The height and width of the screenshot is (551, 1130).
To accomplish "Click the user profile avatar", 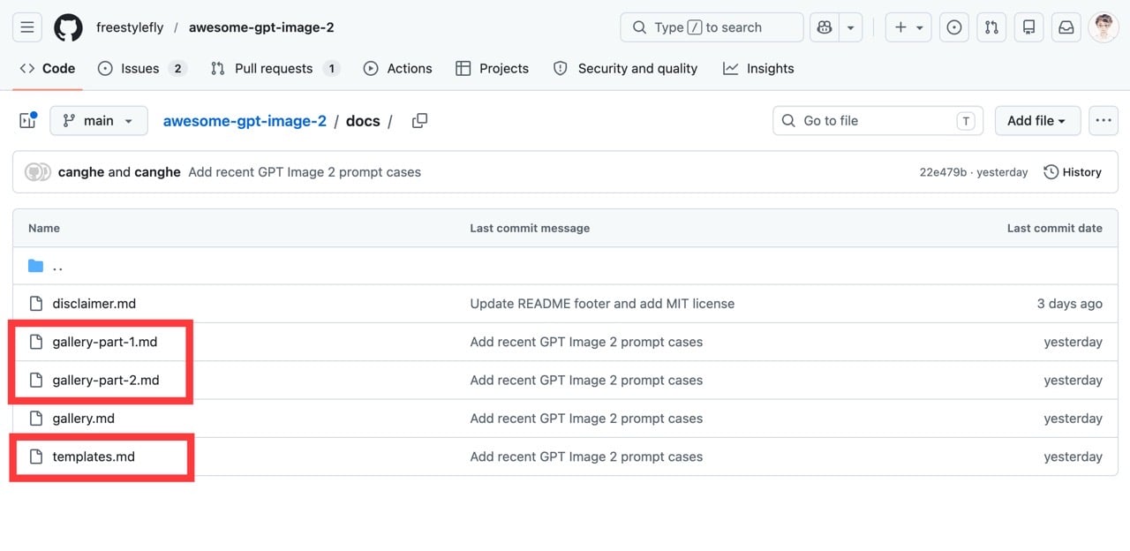I will [x=1104, y=27].
